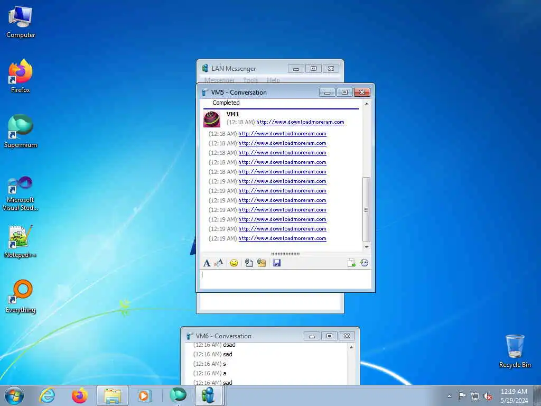Open the smiley emoticon picker

(x=234, y=263)
